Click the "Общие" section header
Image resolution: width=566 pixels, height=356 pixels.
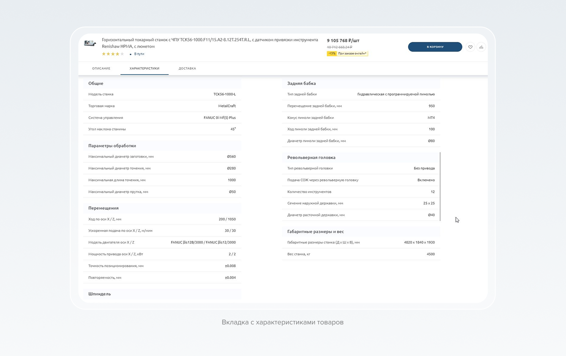pos(96,83)
